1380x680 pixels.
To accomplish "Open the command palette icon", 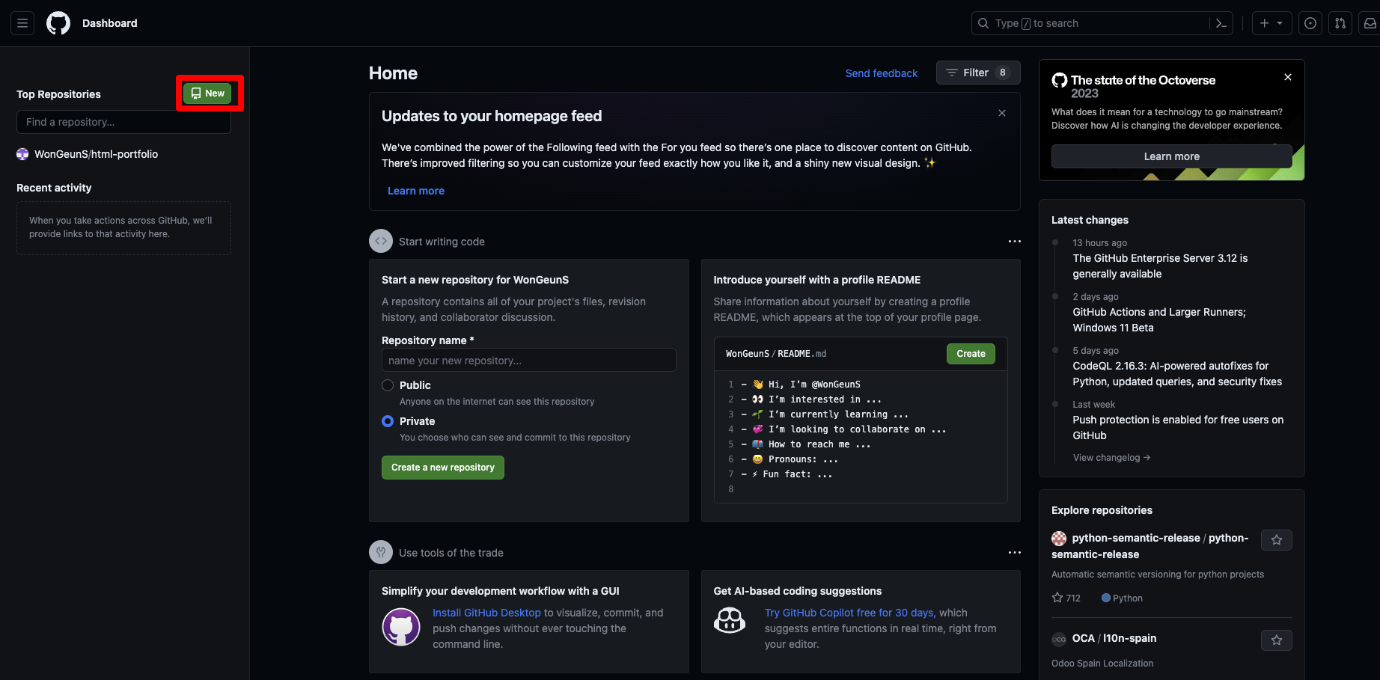I will [1221, 23].
